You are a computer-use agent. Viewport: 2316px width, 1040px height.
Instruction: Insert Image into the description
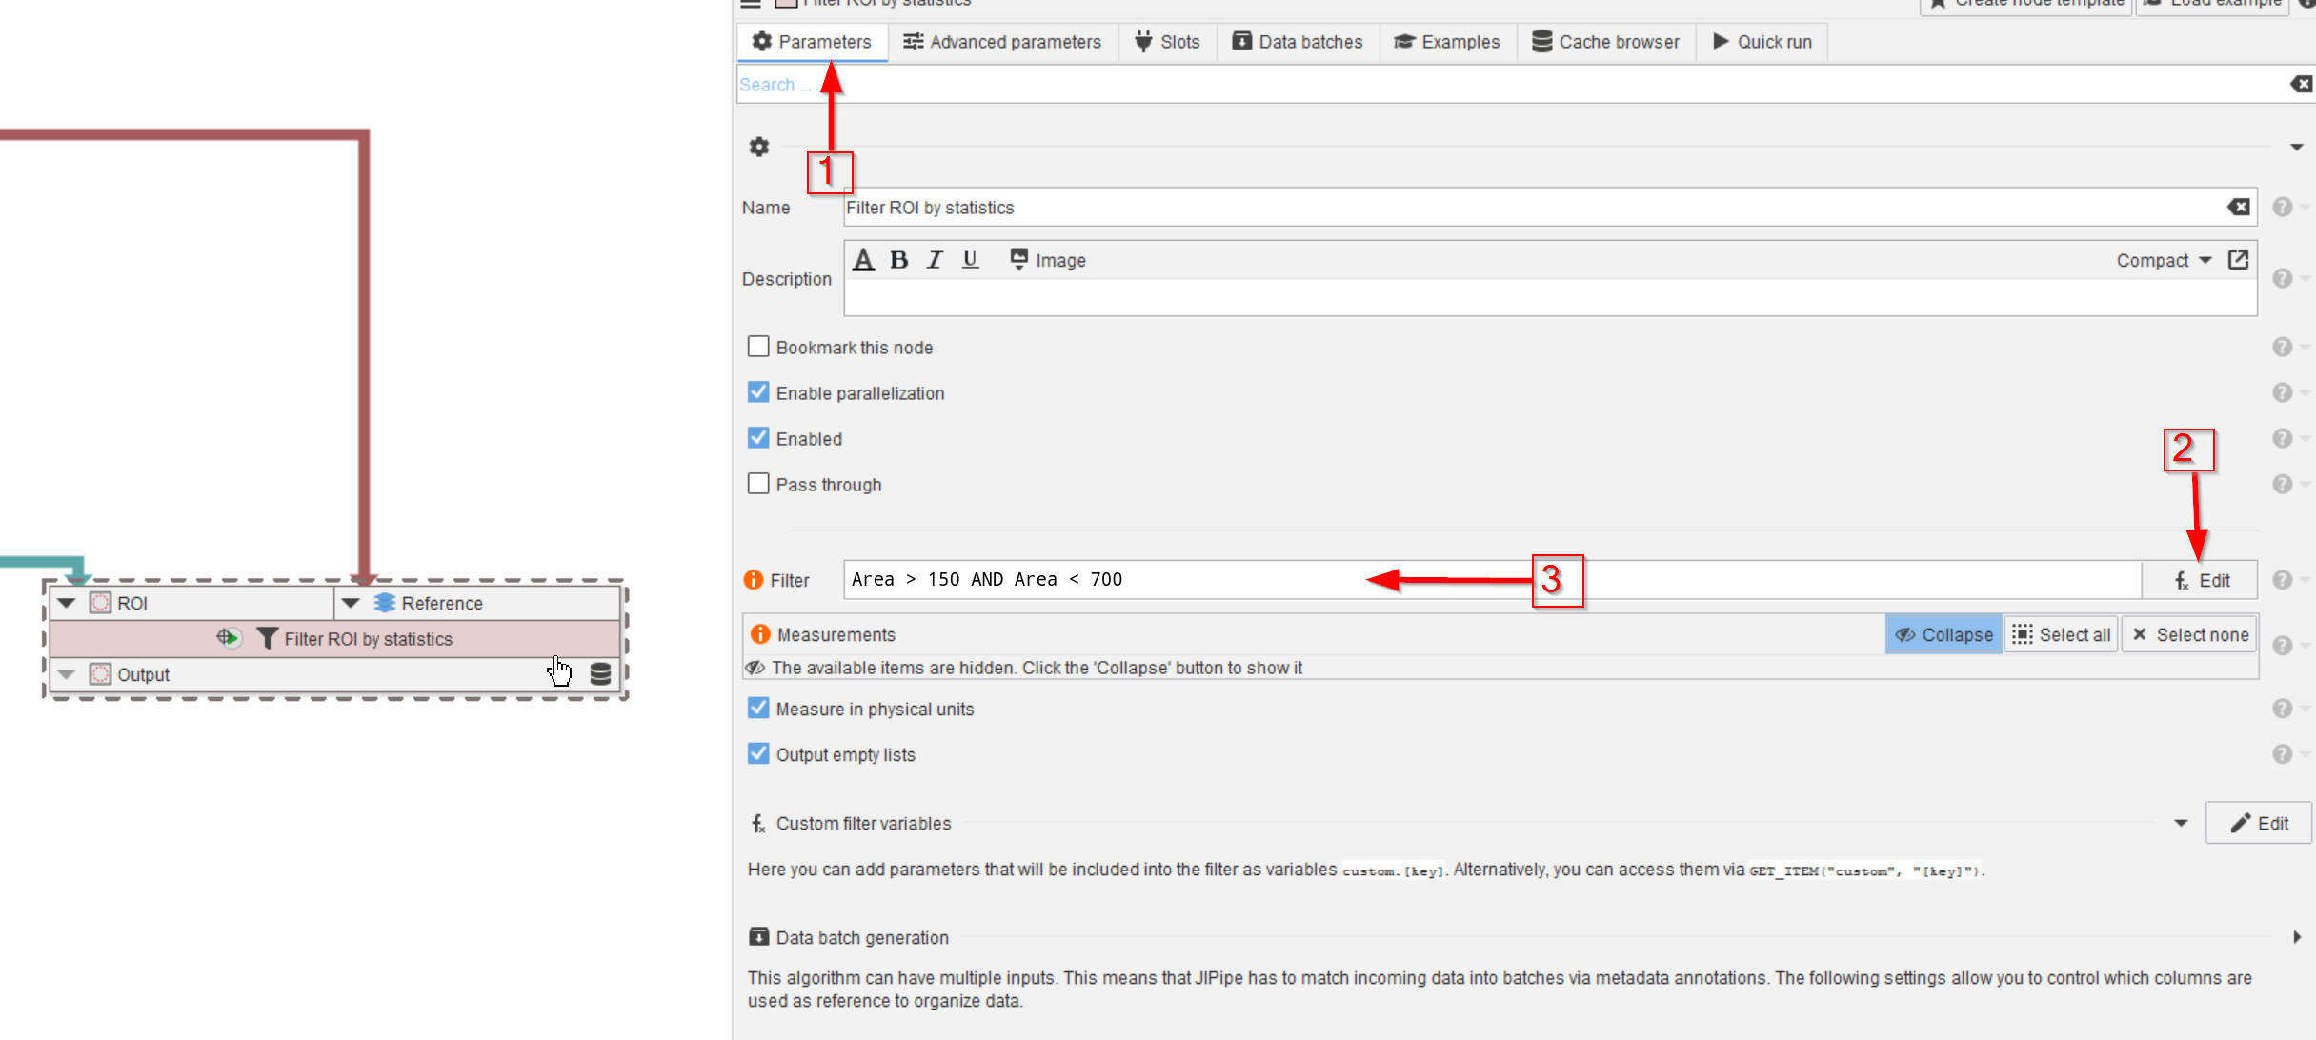coord(1048,260)
